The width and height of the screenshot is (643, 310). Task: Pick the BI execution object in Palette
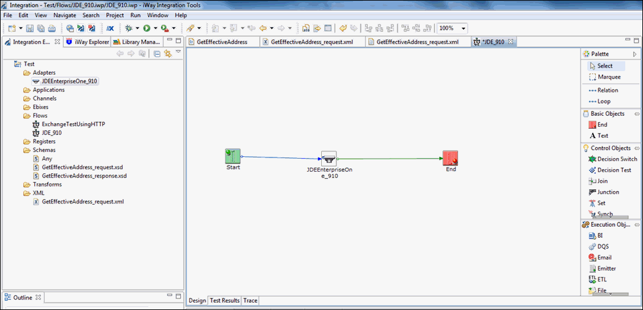[595, 236]
